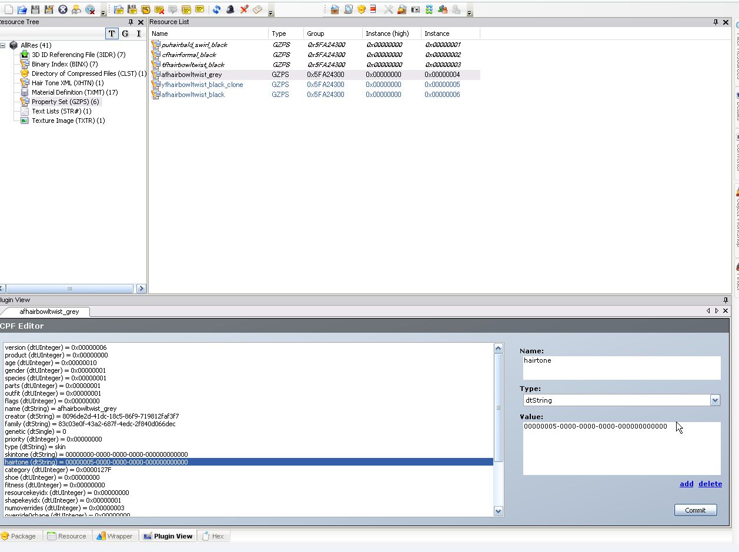
Task: Select the puhairbald_swirl_black resource row
Action: 315,45
